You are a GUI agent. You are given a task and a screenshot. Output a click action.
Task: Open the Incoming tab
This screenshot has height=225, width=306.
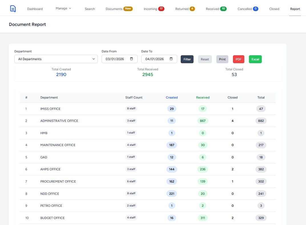coord(154,9)
